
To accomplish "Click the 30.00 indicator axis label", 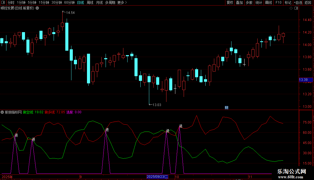I will (x=307, y=153).
